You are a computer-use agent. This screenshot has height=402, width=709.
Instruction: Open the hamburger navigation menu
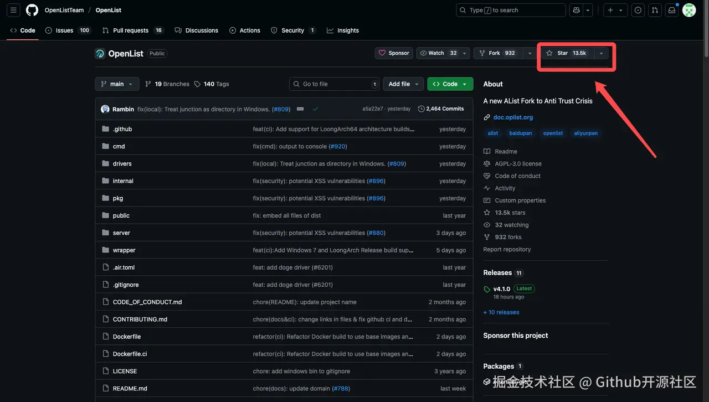14,10
